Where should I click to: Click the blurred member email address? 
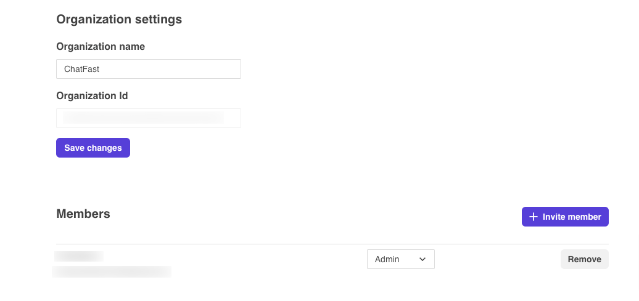[112, 271]
